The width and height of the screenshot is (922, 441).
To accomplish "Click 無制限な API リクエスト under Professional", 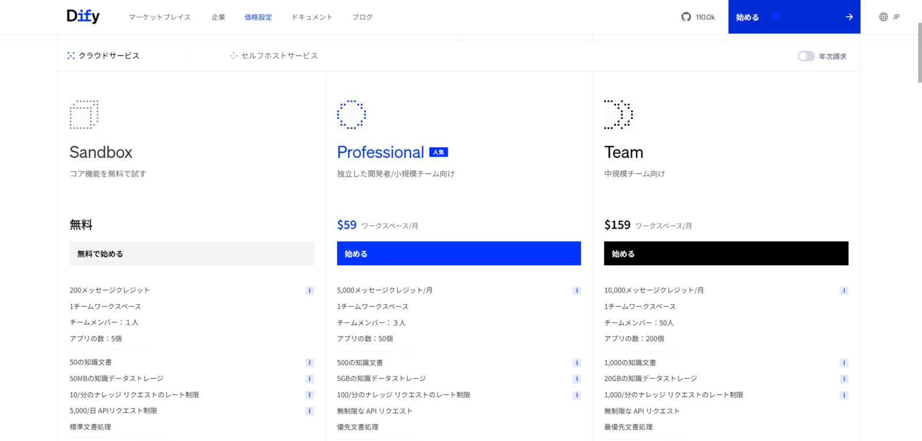I will 375,411.
